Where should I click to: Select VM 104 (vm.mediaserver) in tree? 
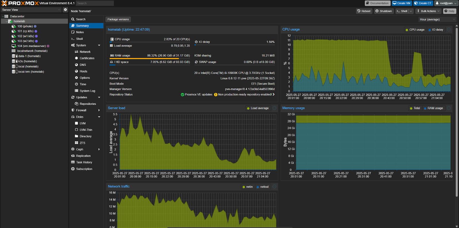[x=31, y=46]
